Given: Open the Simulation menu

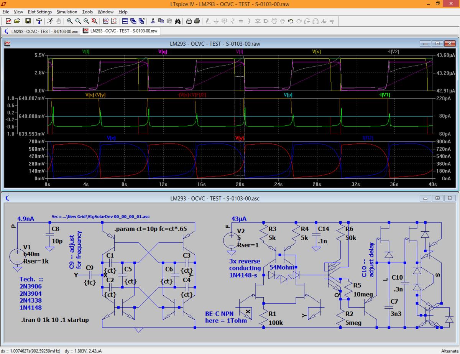Looking at the screenshot, I should point(67,12).
